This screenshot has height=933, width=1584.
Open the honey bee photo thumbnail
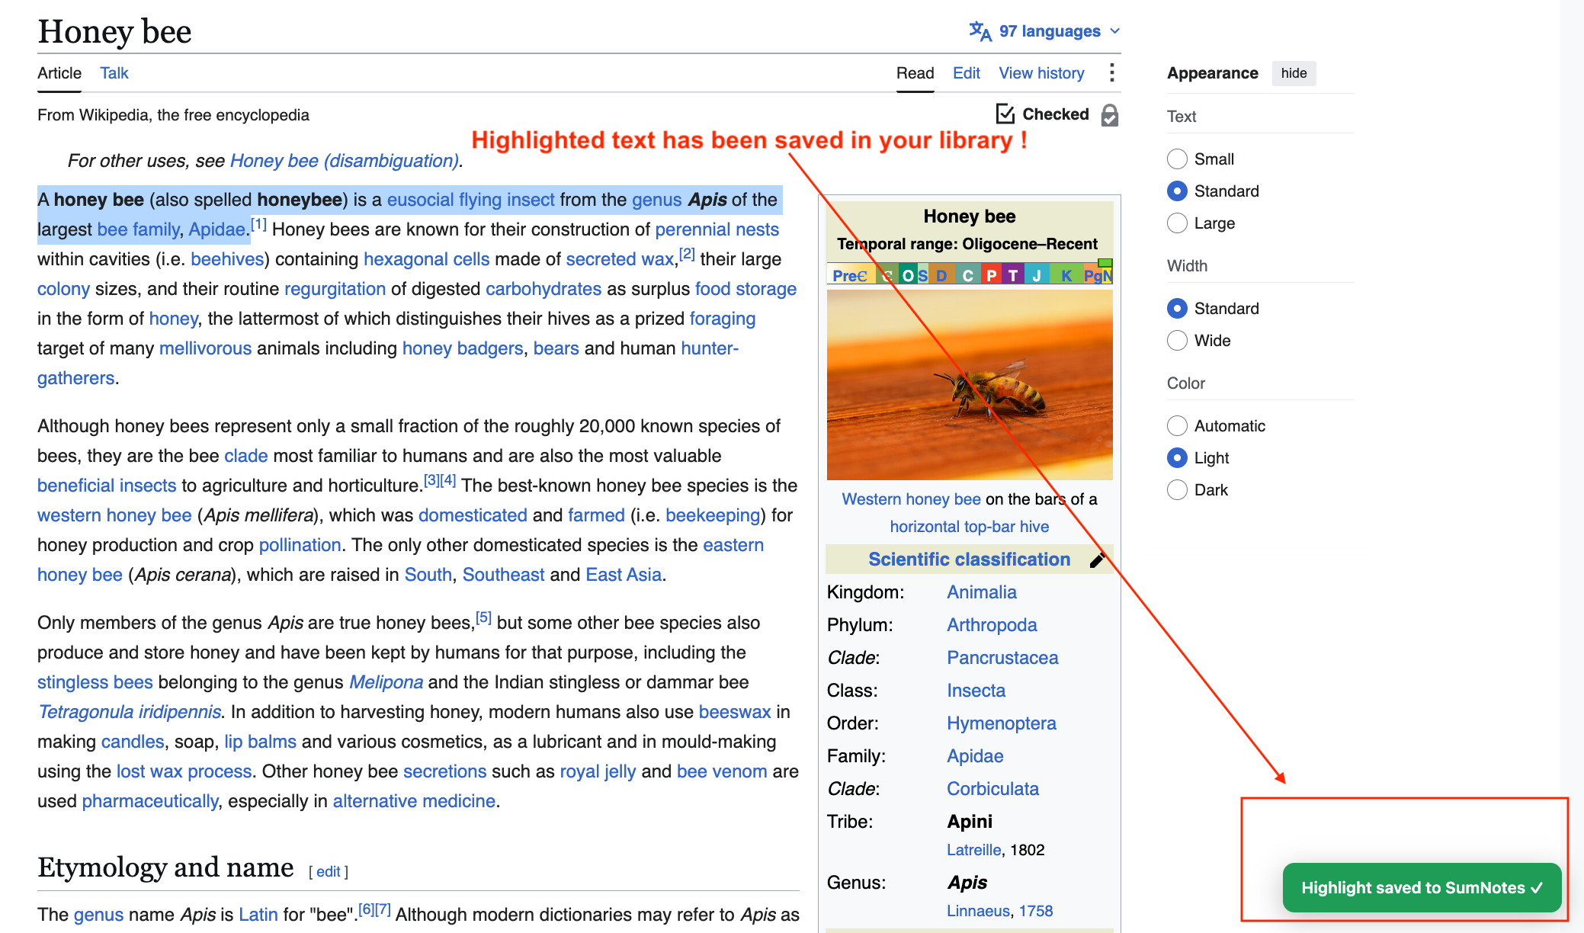[969, 385]
